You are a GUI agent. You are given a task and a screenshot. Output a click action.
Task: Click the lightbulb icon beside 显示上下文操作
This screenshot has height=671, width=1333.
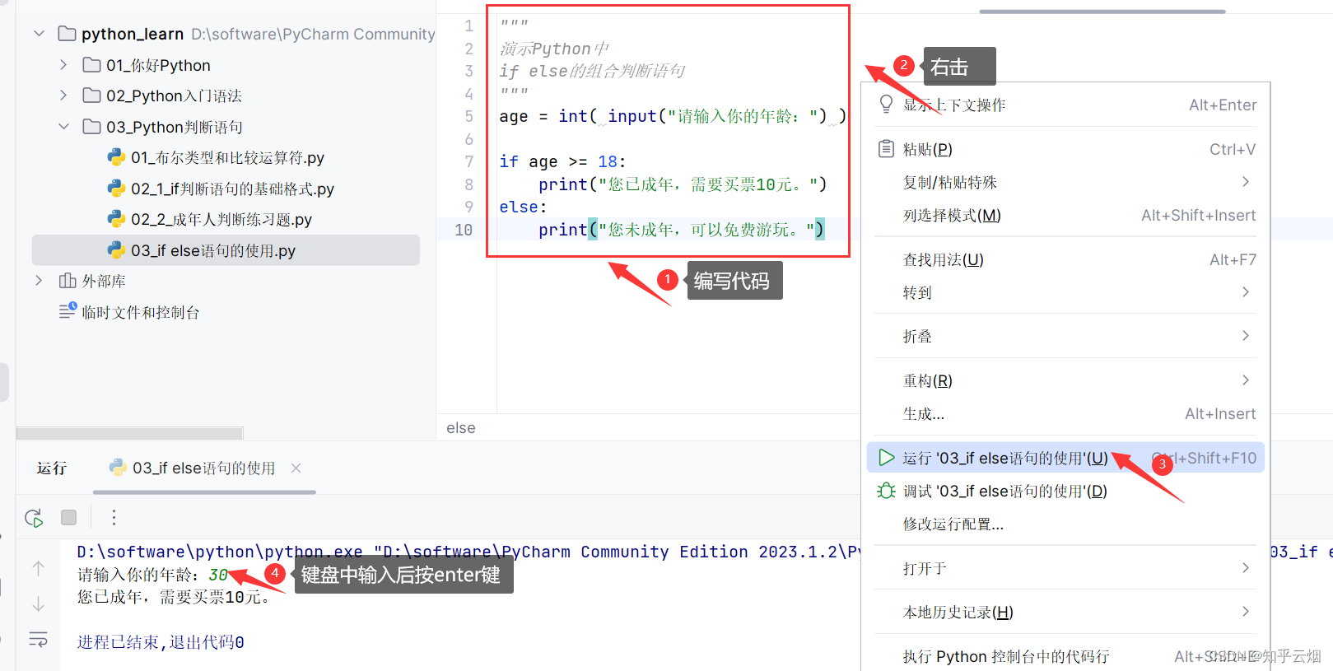[x=886, y=105]
